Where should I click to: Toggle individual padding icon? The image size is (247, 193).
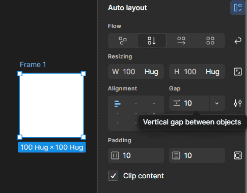click(238, 155)
